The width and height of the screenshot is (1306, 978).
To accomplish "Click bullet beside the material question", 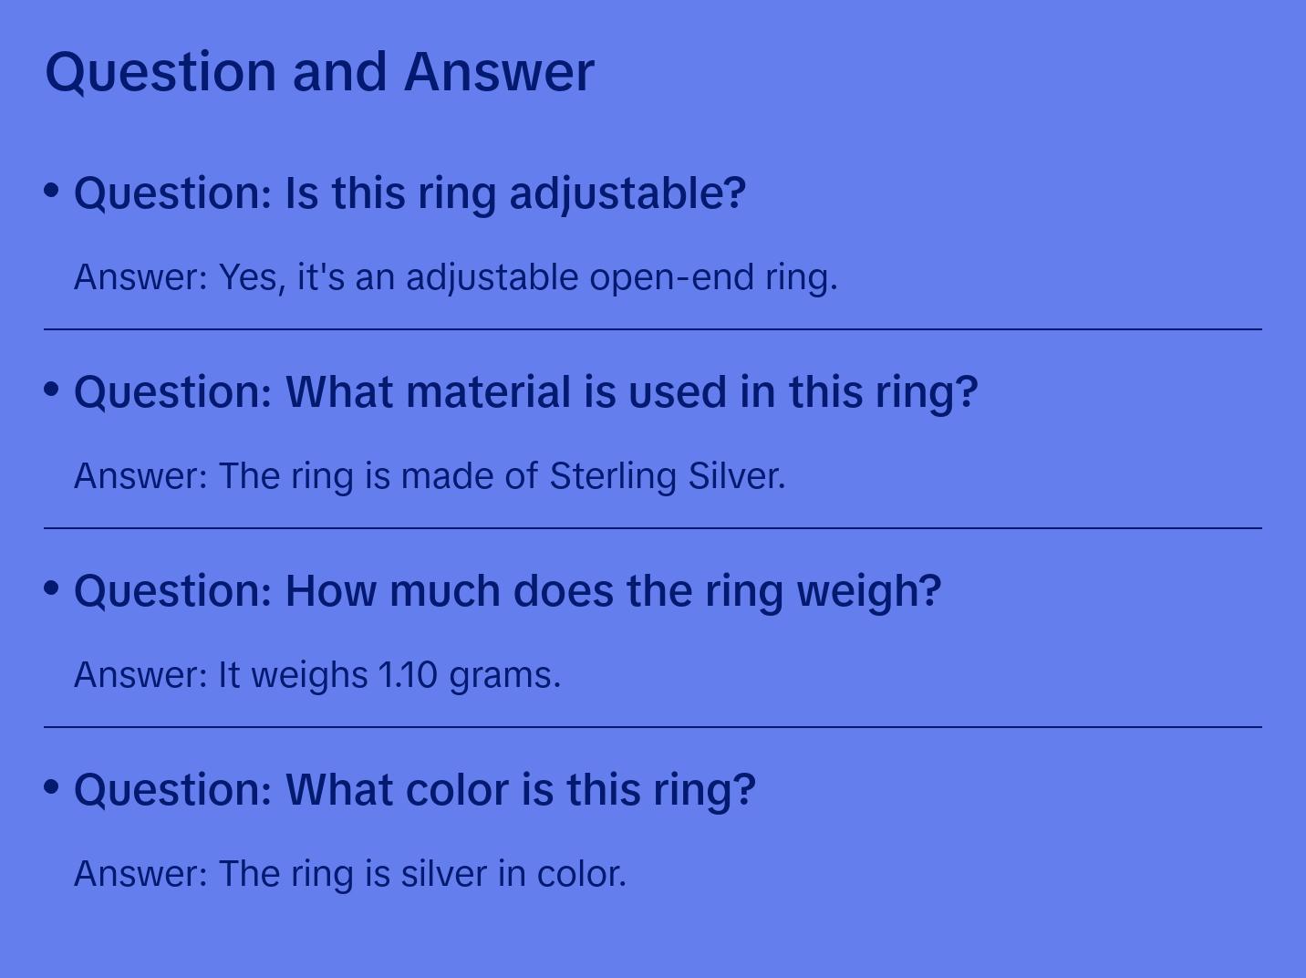I will click(52, 390).
